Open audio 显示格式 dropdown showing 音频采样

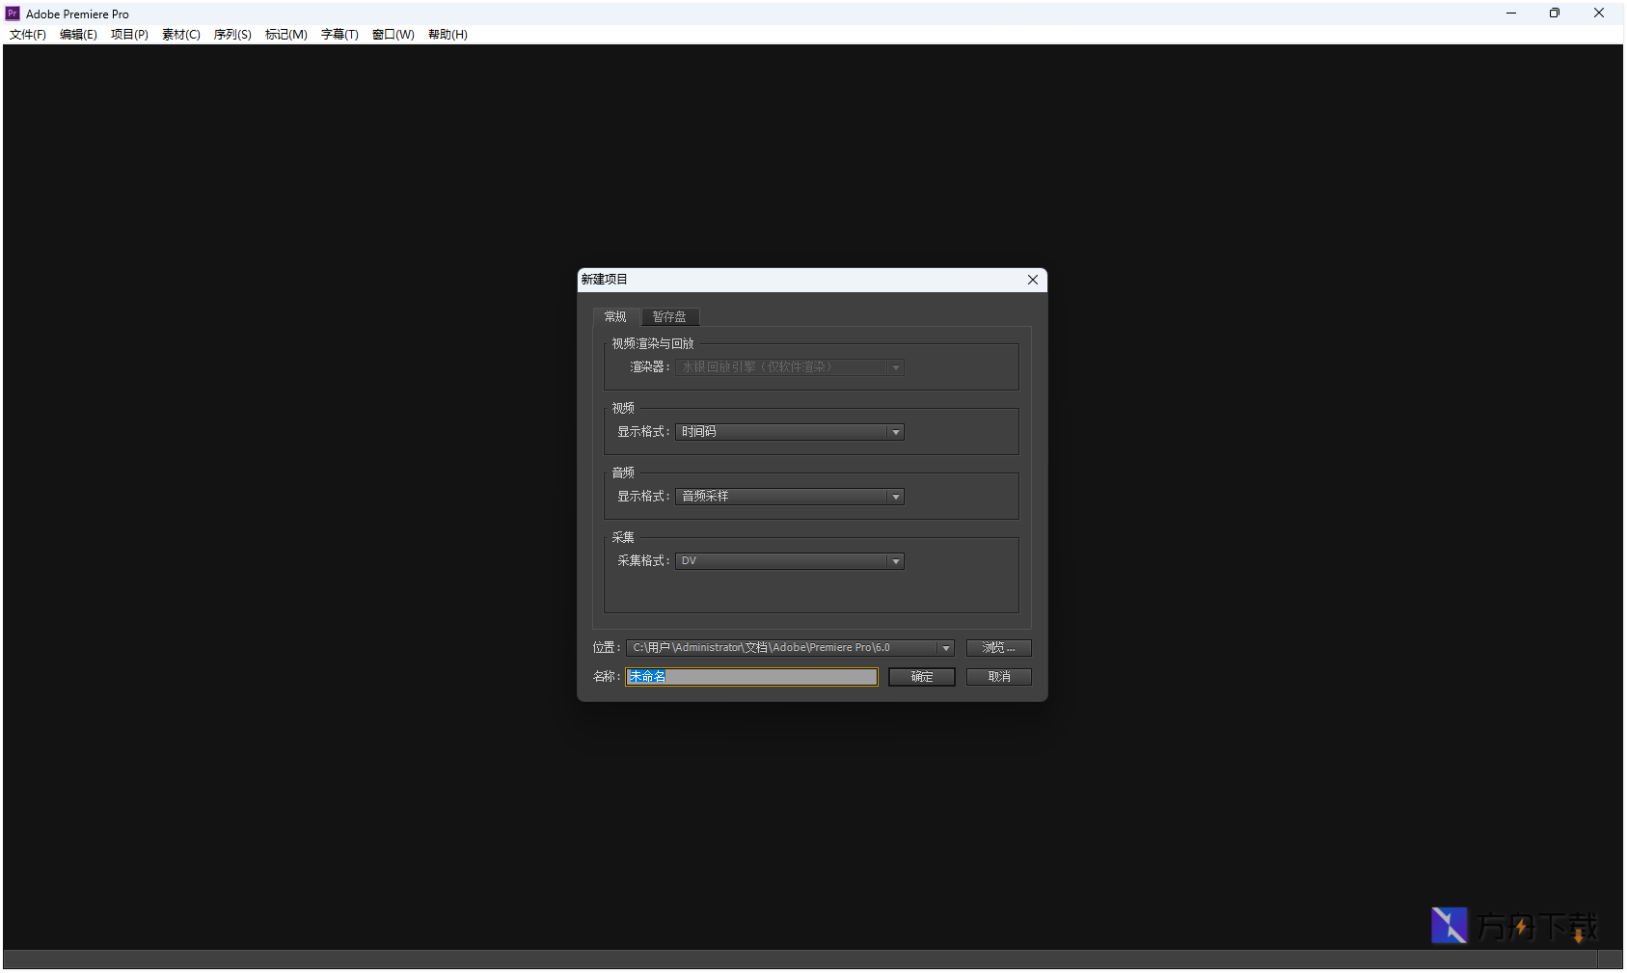790,497
